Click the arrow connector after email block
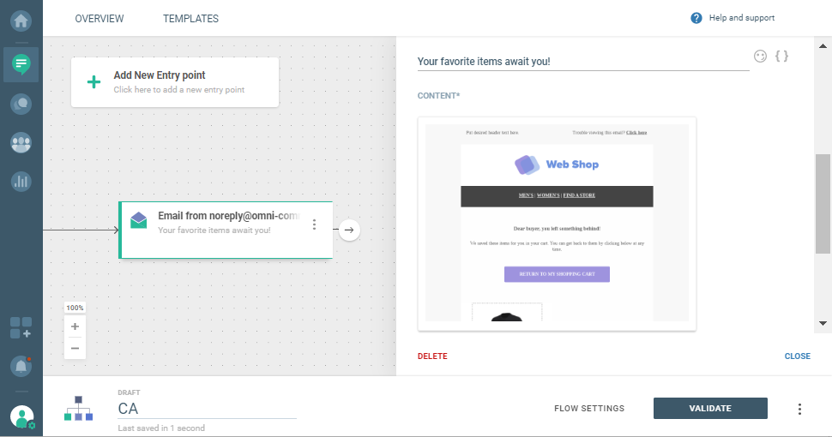The image size is (832, 437). tap(349, 230)
